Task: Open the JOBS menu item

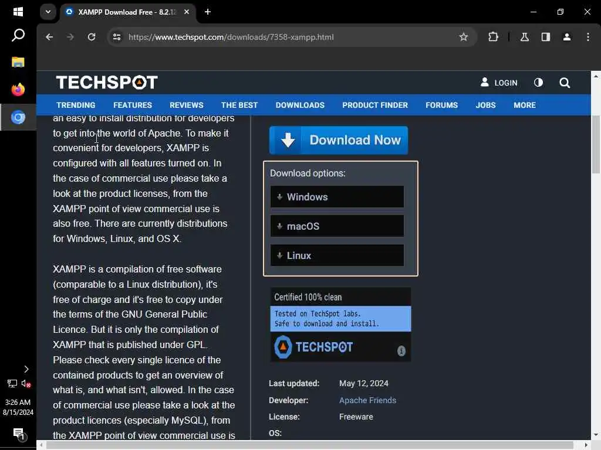Action: coord(485,105)
